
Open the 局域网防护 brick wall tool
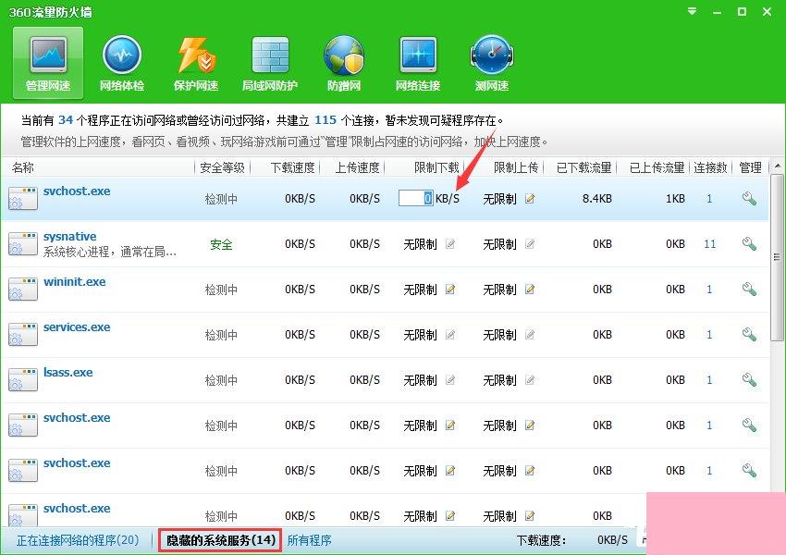[x=270, y=64]
